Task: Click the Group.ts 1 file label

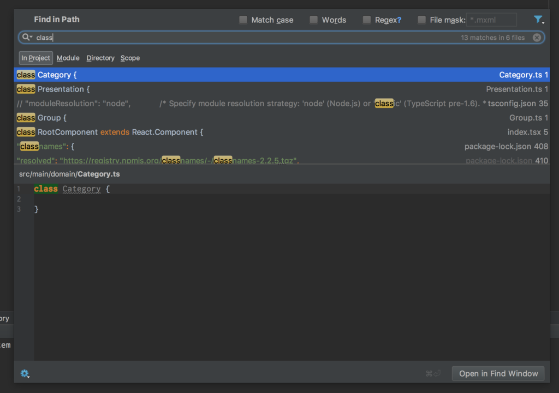Action: [x=528, y=118]
